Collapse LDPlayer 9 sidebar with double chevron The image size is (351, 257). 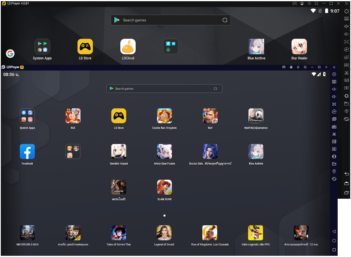pos(334,67)
